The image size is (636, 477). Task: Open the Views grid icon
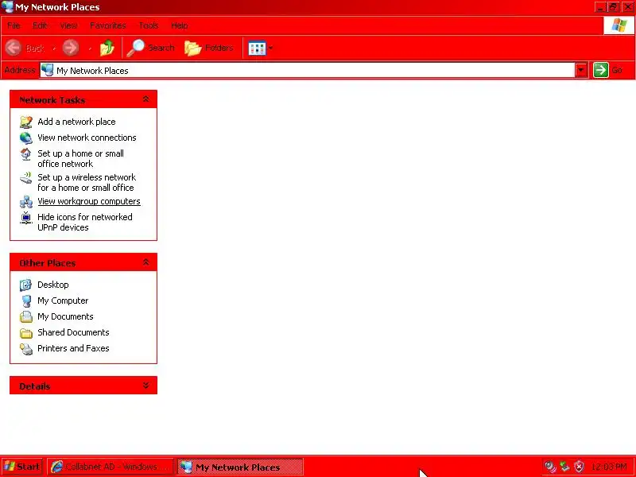(257, 48)
